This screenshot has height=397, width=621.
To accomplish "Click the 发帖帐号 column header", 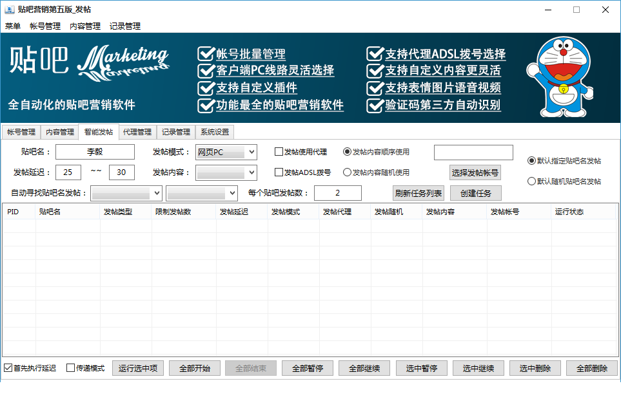I will 519,212.
